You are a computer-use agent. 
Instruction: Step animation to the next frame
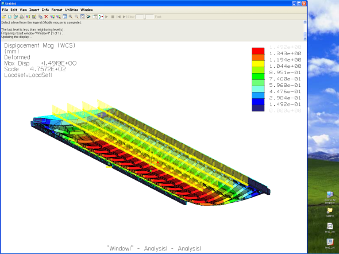[x=125, y=17]
